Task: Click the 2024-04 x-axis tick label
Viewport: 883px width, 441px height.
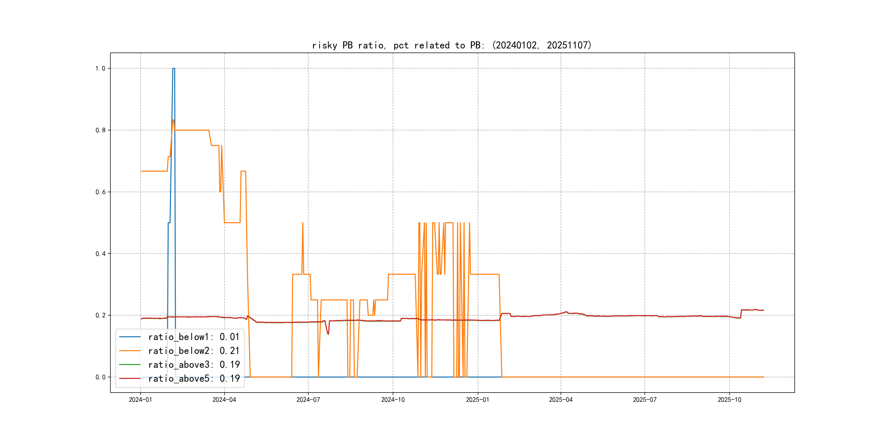Action: pos(224,400)
